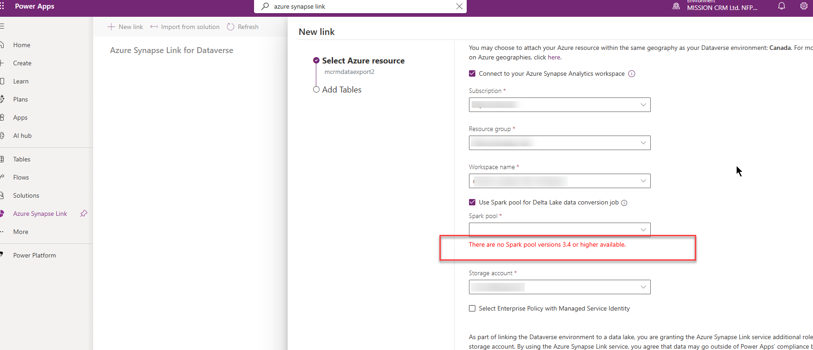Toggle Use Spark pool for Delta Lake
The image size is (813, 350).
472,202
